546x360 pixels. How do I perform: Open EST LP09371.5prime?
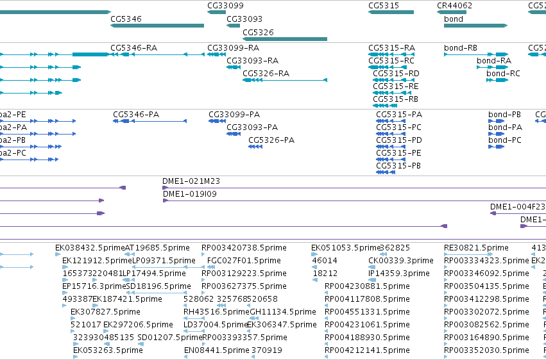point(164,261)
